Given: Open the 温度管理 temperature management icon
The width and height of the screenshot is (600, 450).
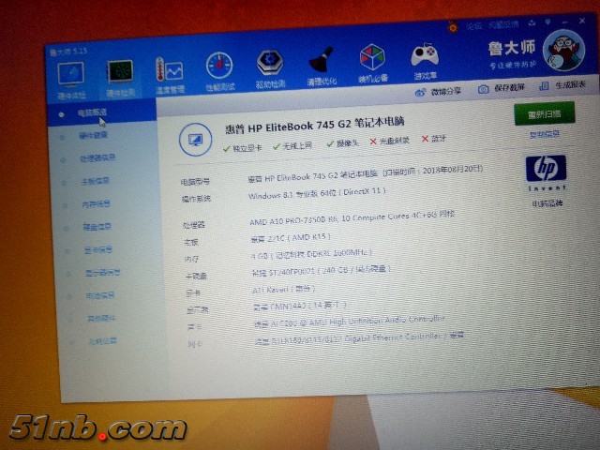Looking at the screenshot, I should (x=169, y=72).
